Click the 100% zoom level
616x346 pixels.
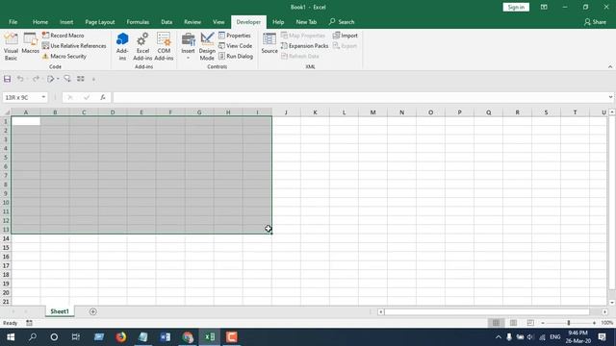607,323
